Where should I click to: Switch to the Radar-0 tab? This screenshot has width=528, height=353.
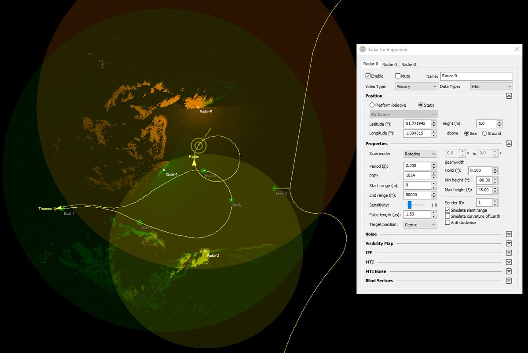click(x=370, y=64)
